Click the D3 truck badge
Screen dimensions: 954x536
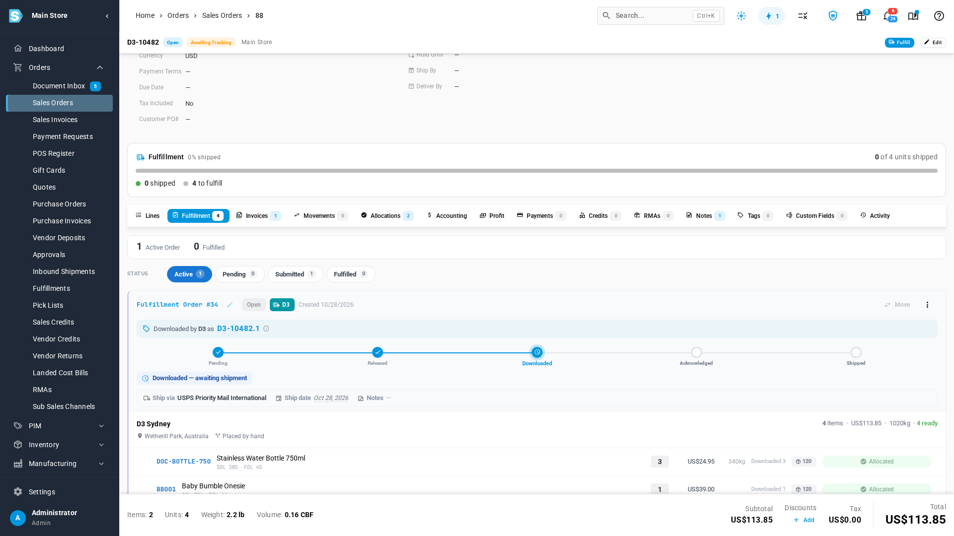[x=282, y=305]
